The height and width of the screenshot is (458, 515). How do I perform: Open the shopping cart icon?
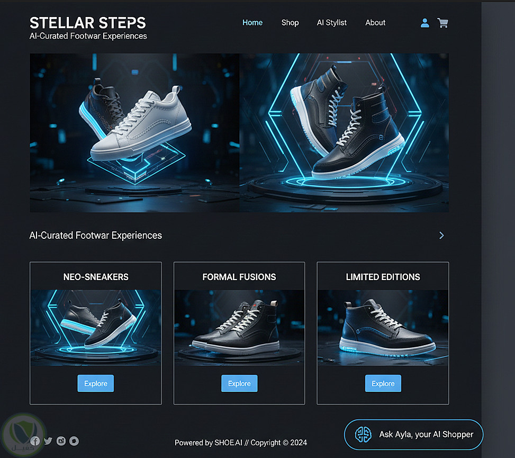pos(442,23)
